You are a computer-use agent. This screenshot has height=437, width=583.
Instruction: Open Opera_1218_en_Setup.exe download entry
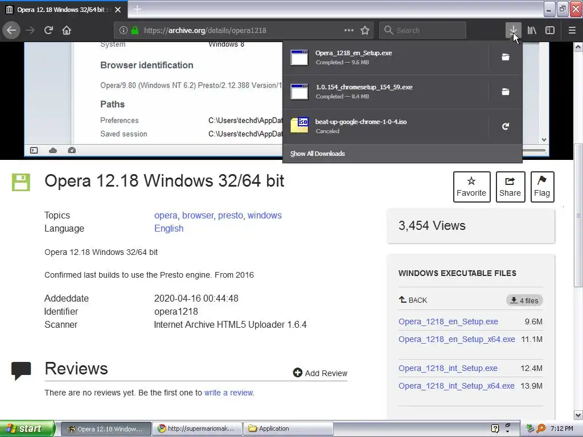[x=385, y=57]
